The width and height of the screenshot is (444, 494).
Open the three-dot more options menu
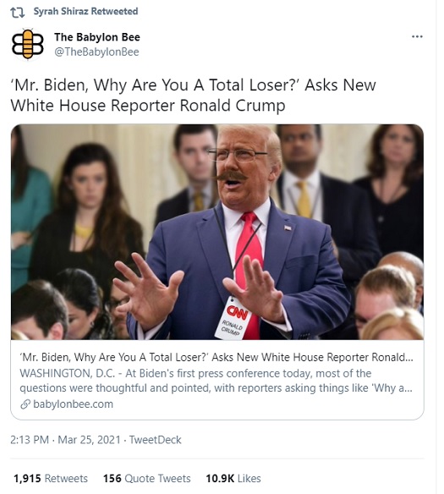click(417, 36)
